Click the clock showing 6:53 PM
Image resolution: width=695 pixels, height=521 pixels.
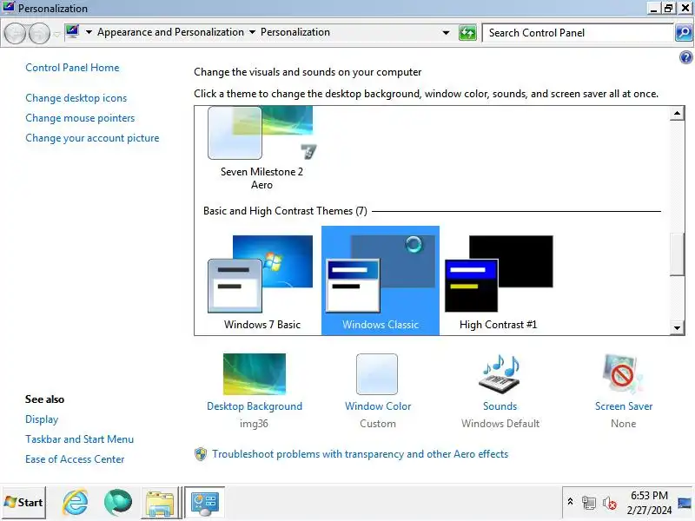[x=649, y=503]
